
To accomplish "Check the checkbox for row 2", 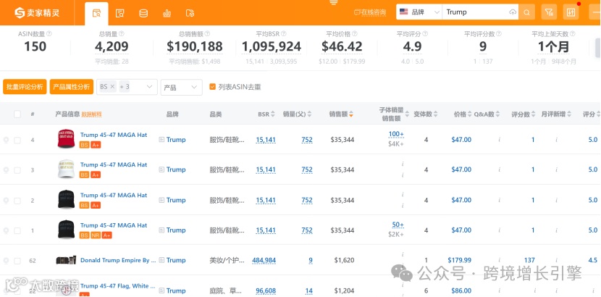I will click(17, 201).
